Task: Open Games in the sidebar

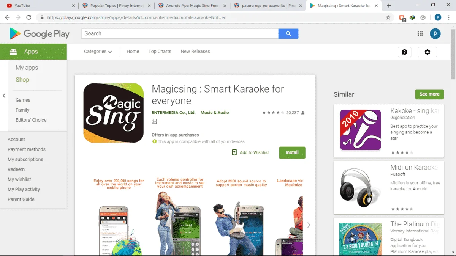Action: coord(23,100)
